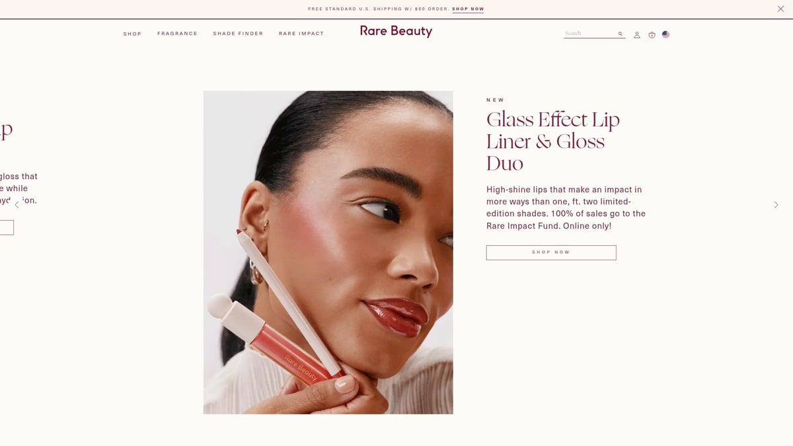
Task: Click the partially visible previous slide button
Action: click(7, 227)
